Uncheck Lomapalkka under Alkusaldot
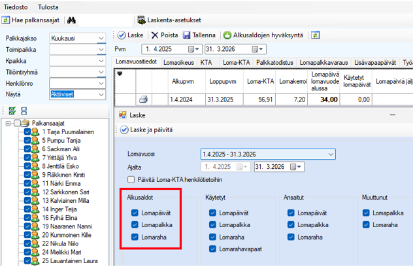This screenshot has height=267, width=415. point(135,224)
